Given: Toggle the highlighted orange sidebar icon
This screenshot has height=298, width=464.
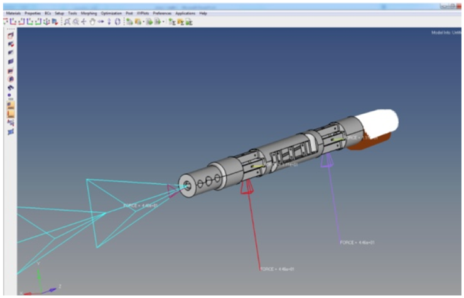Looking at the screenshot, I should pos(11,113).
